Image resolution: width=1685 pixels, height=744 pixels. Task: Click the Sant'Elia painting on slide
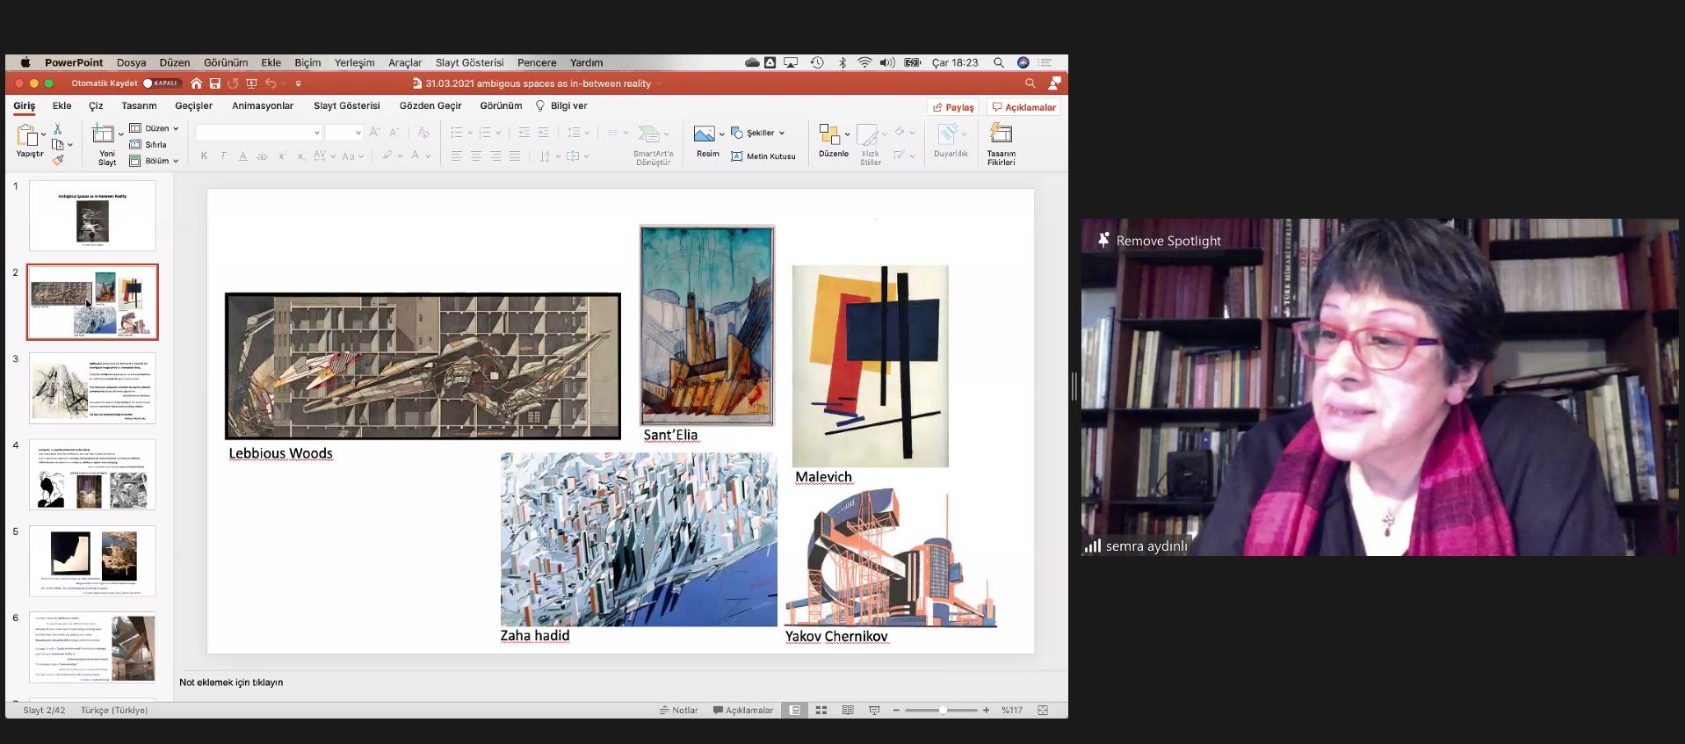coord(707,326)
